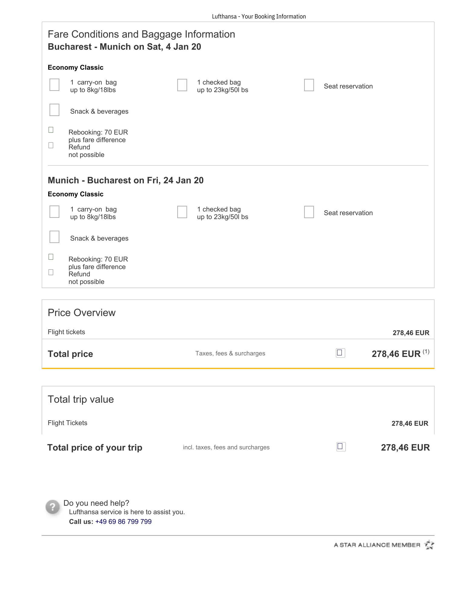Click the outbound Refund not possible small box

coord(51,145)
